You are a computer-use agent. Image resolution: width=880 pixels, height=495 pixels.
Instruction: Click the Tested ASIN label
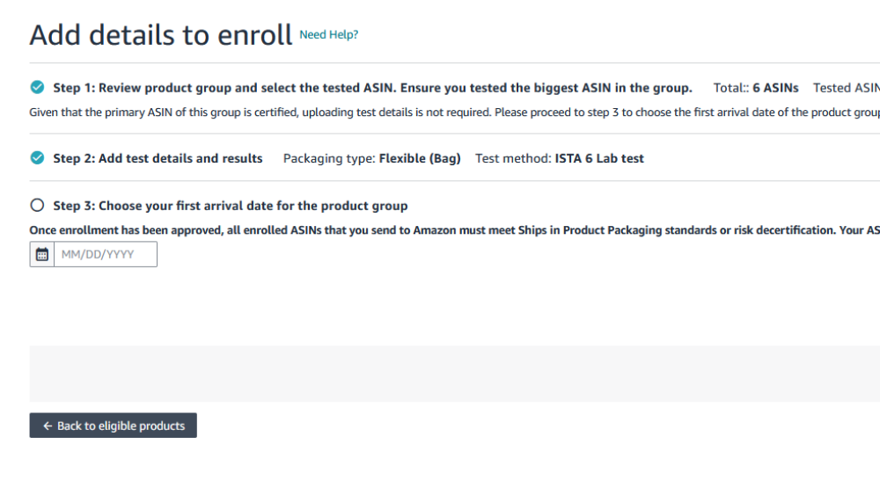[846, 88]
